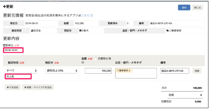Open the こちら link
The height and width of the screenshot is (109, 209).
click(x=85, y=15)
